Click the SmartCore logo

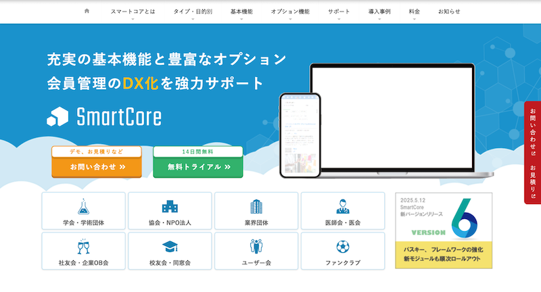coord(104,116)
